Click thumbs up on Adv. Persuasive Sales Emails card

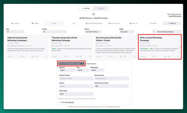(121, 57)
